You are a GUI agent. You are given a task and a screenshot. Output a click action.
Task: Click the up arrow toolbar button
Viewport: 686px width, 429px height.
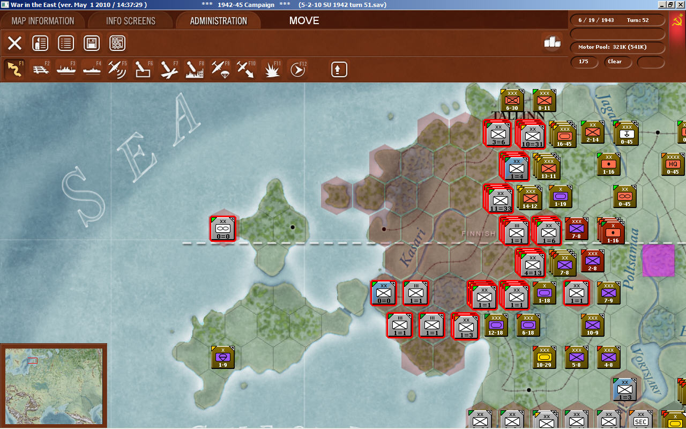tap(339, 69)
